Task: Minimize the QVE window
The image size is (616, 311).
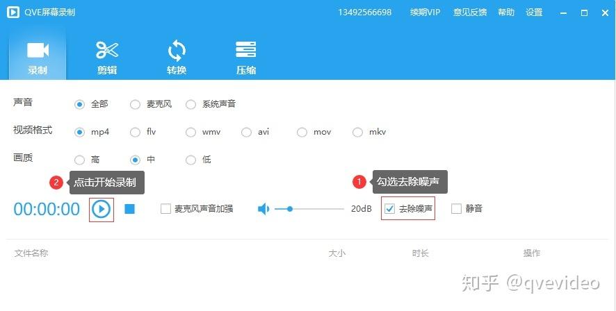Action: click(564, 13)
